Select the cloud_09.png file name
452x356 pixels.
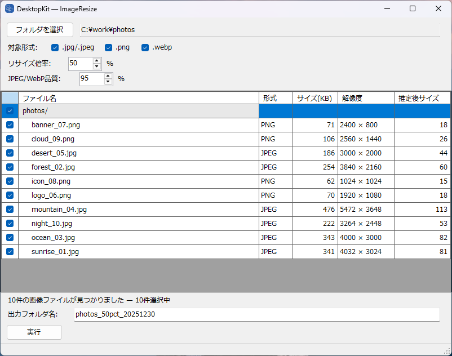(53, 139)
